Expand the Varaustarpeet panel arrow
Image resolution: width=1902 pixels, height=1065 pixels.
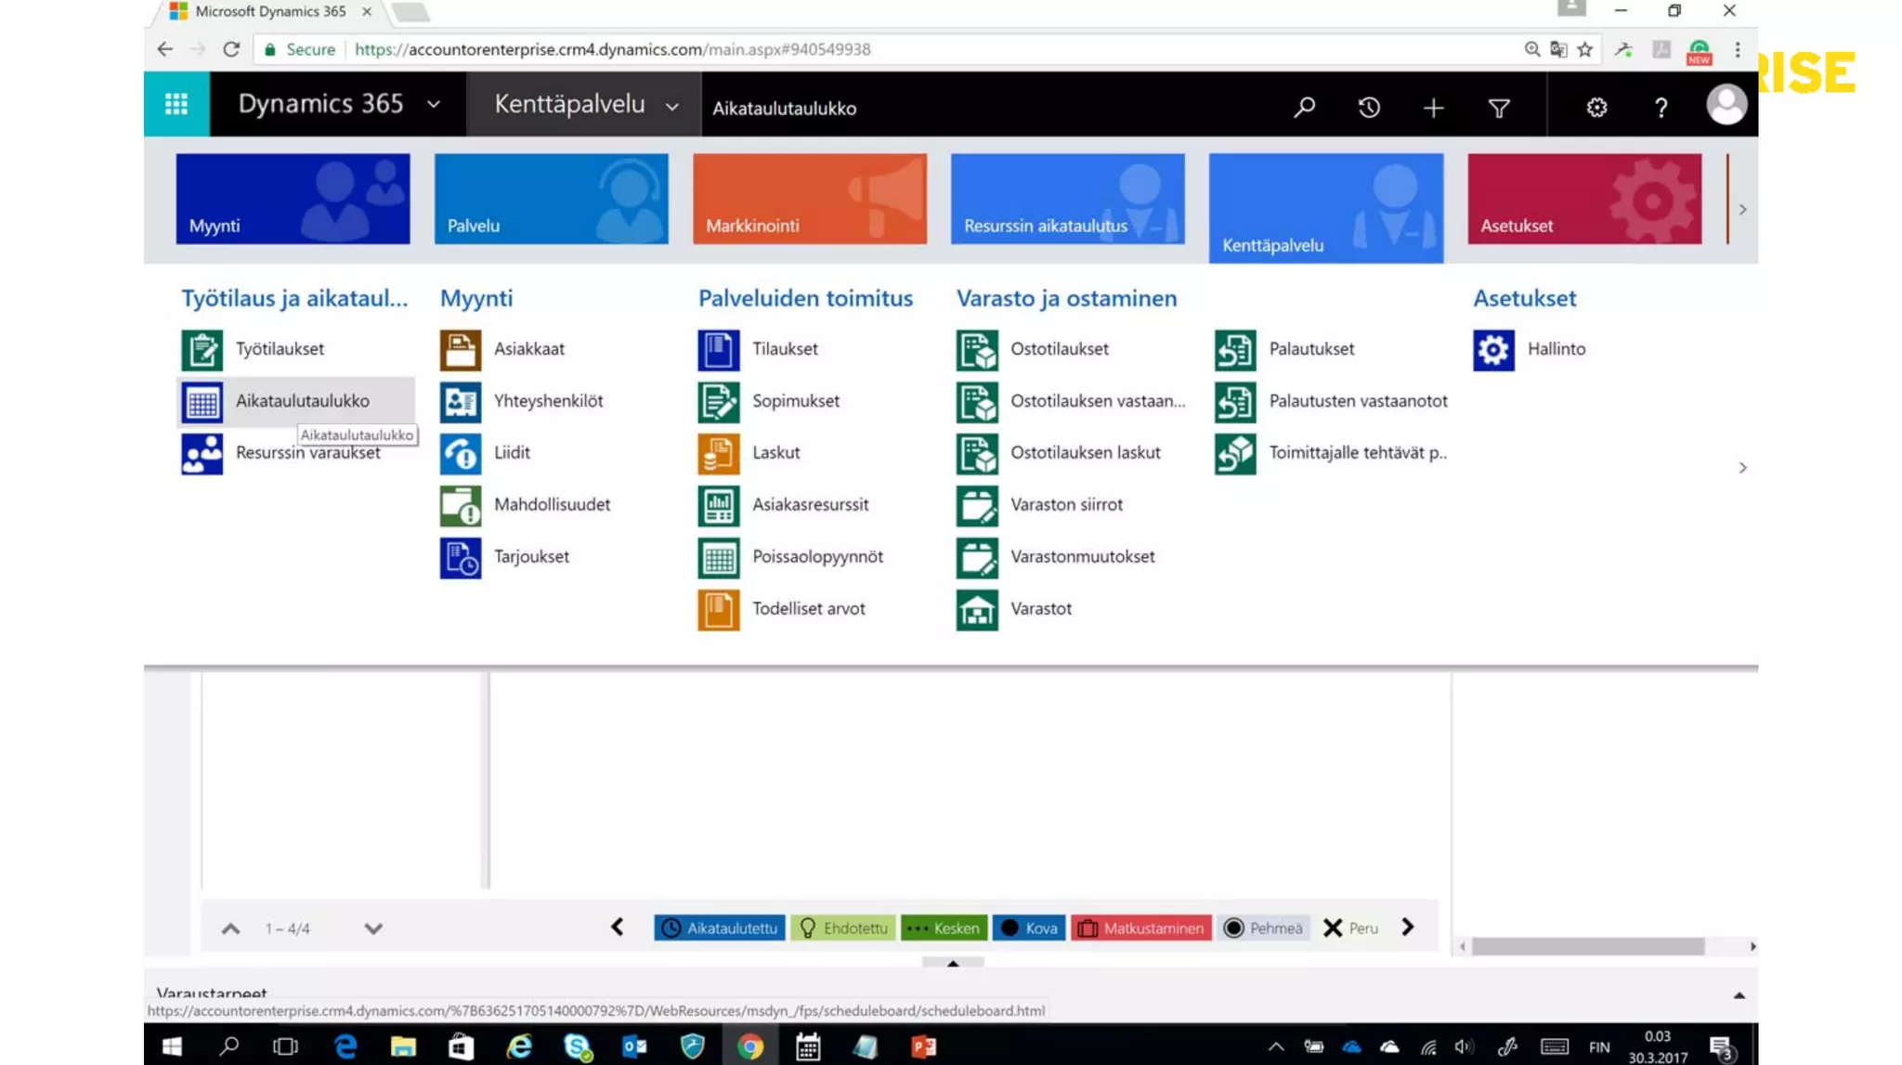click(x=1739, y=994)
